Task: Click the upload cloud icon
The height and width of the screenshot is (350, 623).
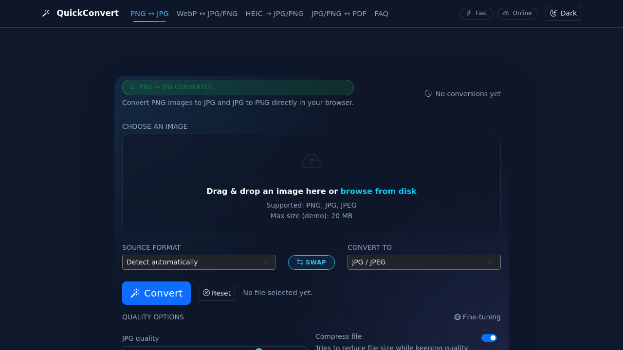Action: point(311,160)
